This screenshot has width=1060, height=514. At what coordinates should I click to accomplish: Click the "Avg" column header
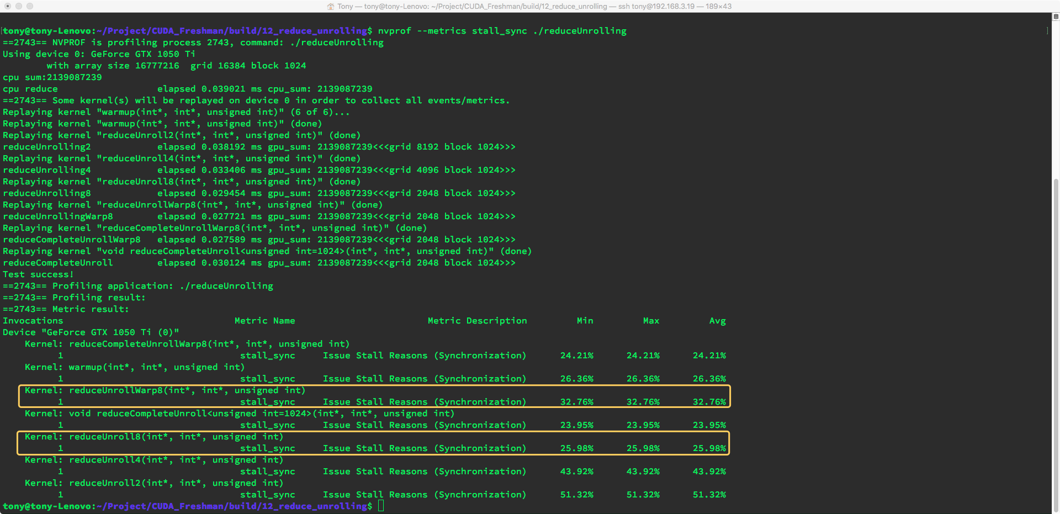(717, 321)
